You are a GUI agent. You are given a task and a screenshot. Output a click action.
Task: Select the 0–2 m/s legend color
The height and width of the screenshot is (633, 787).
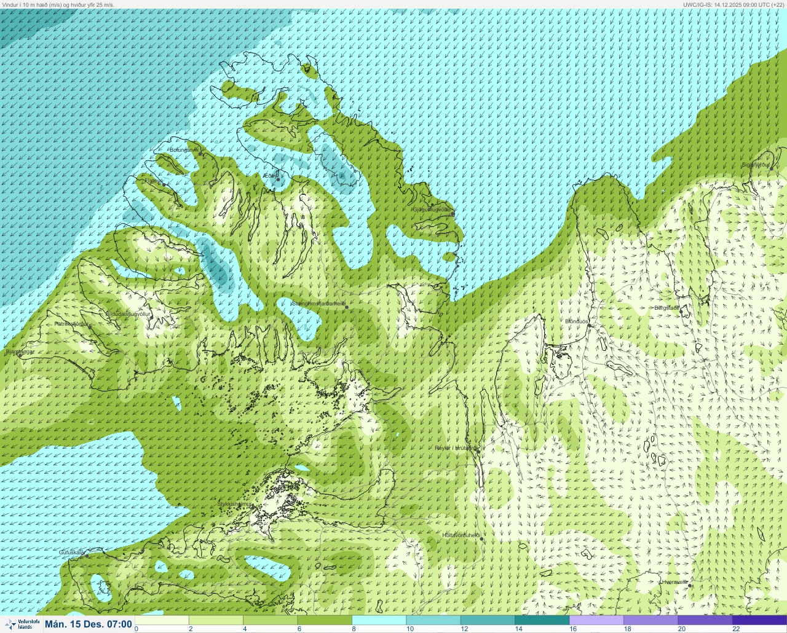(162, 620)
